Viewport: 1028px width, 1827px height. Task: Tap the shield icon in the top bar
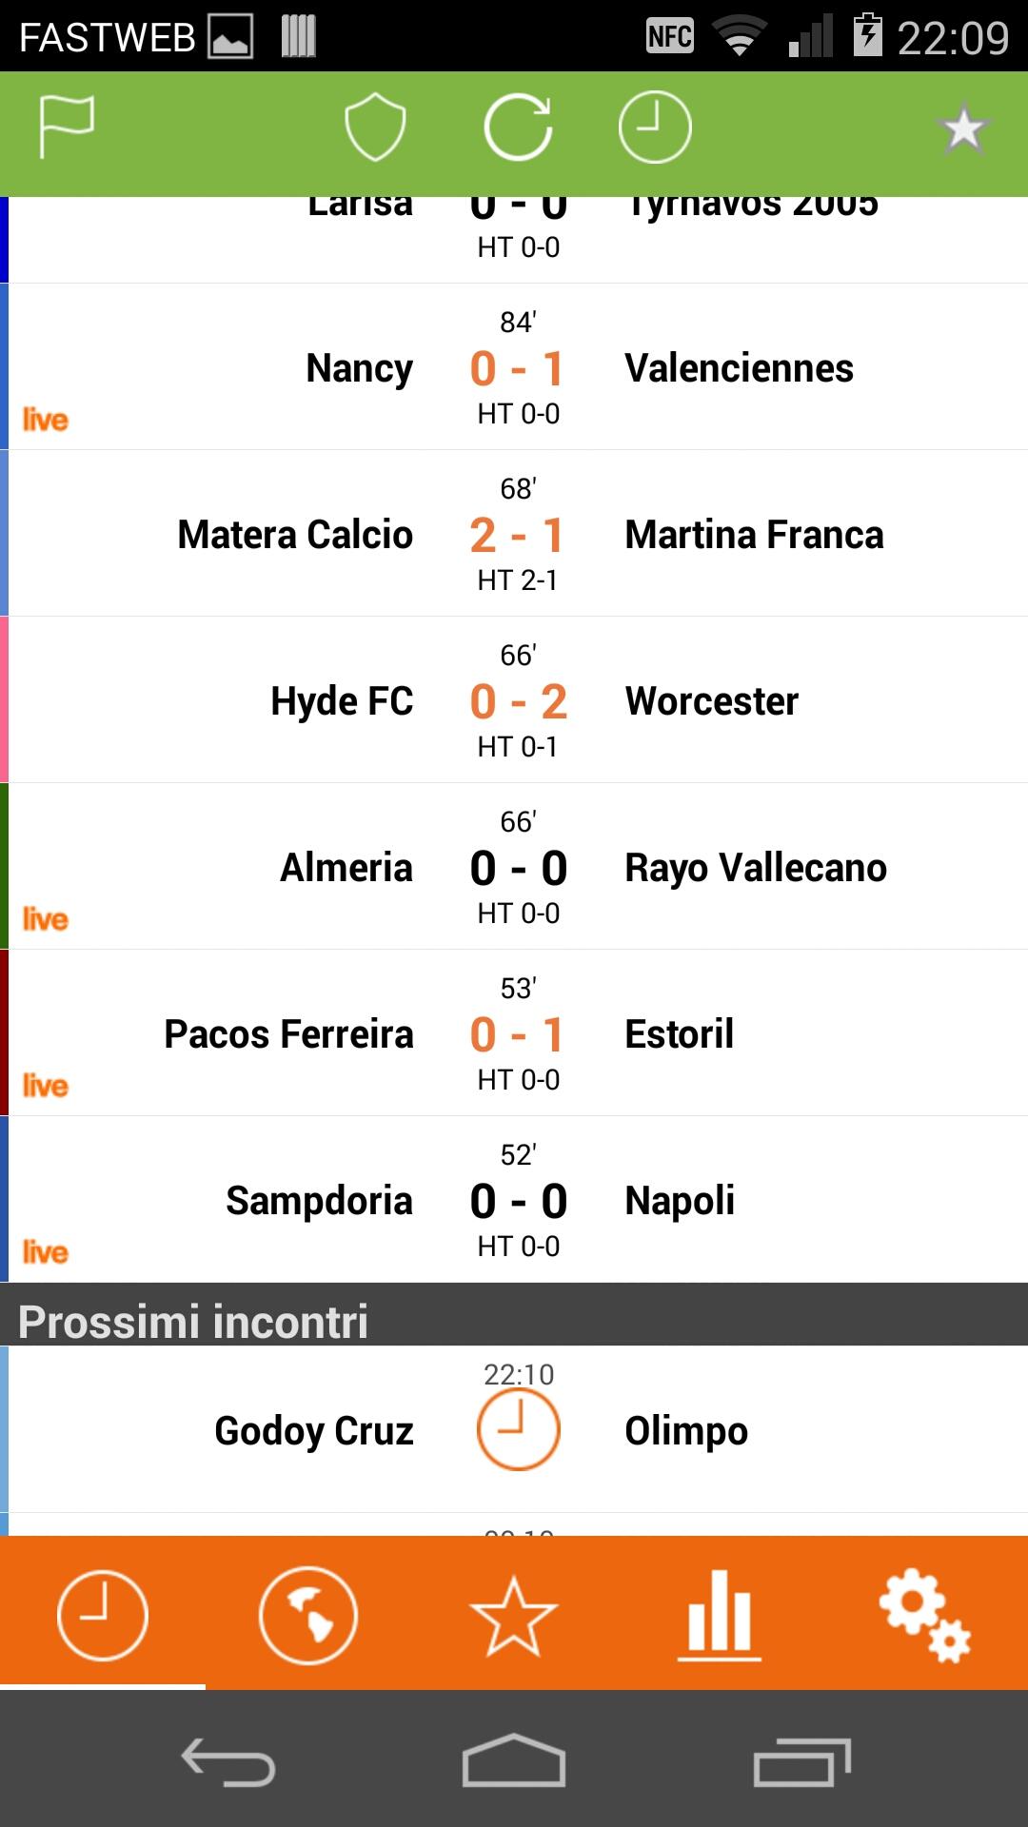pos(375,127)
